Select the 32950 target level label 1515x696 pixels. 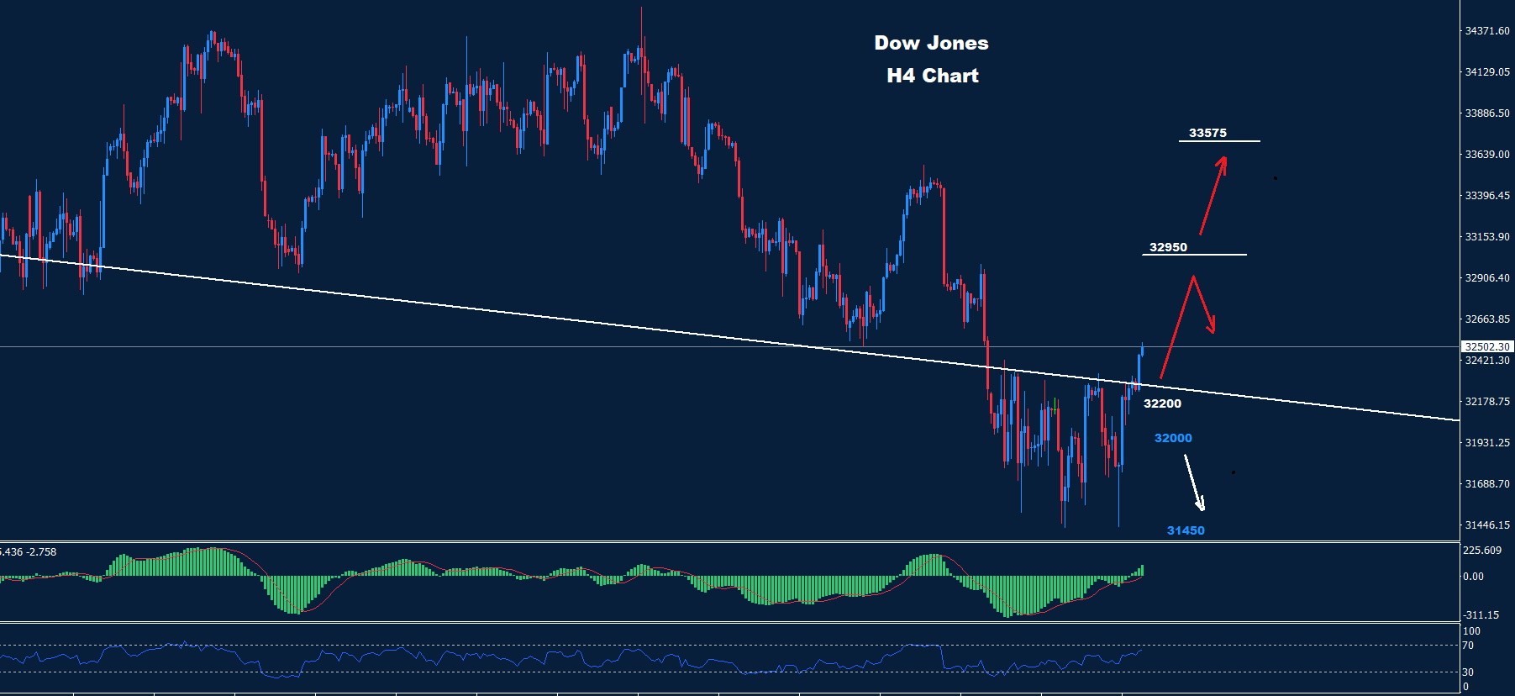[x=1168, y=247]
